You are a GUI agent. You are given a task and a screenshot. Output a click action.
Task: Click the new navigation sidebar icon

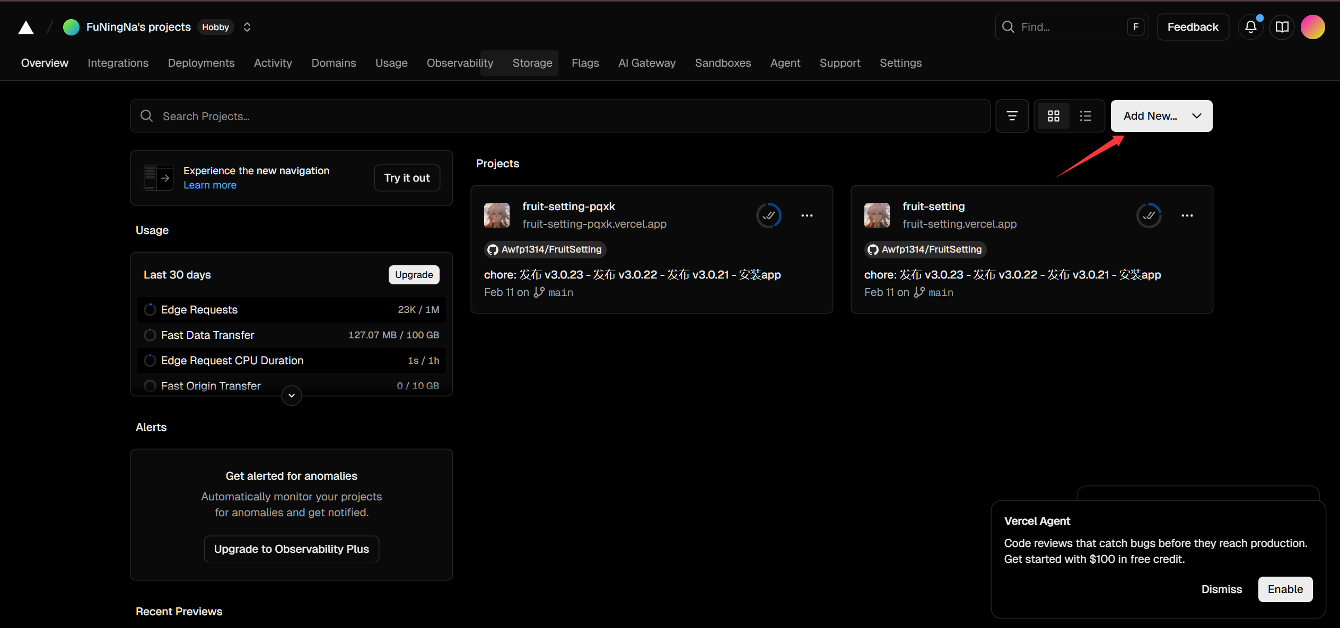[158, 178]
